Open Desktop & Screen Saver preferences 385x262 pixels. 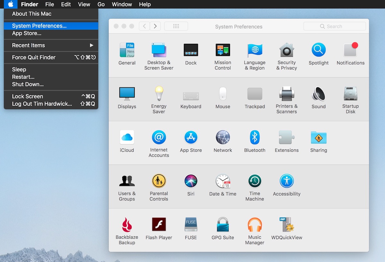tap(159, 51)
